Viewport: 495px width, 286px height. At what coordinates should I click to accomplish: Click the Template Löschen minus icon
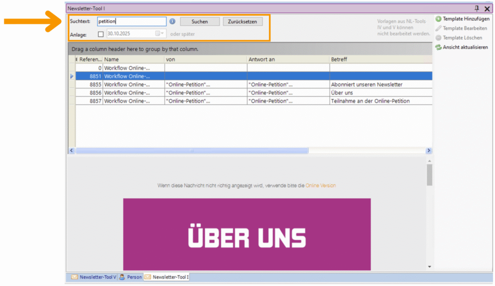tap(438, 38)
